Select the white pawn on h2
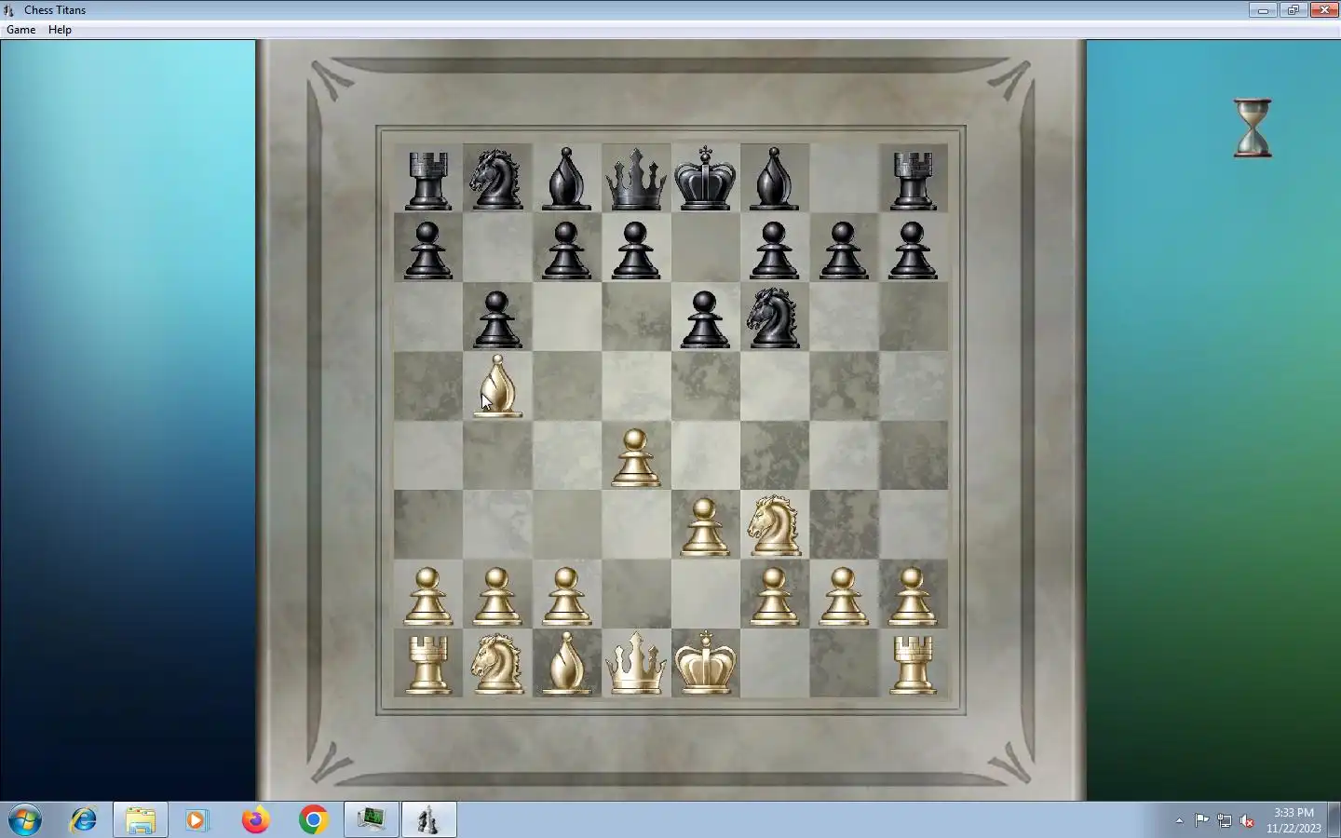Screen dimensions: 1341x838 pos(913,596)
